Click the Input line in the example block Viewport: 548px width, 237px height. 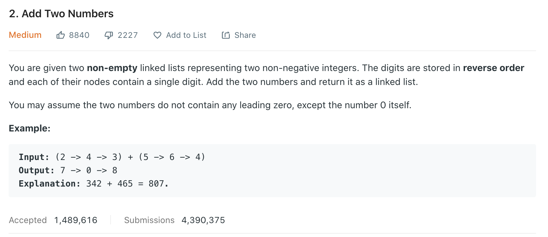(x=112, y=157)
